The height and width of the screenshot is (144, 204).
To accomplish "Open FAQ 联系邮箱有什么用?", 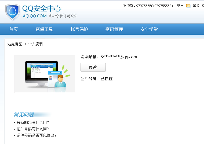I will 33,122.
